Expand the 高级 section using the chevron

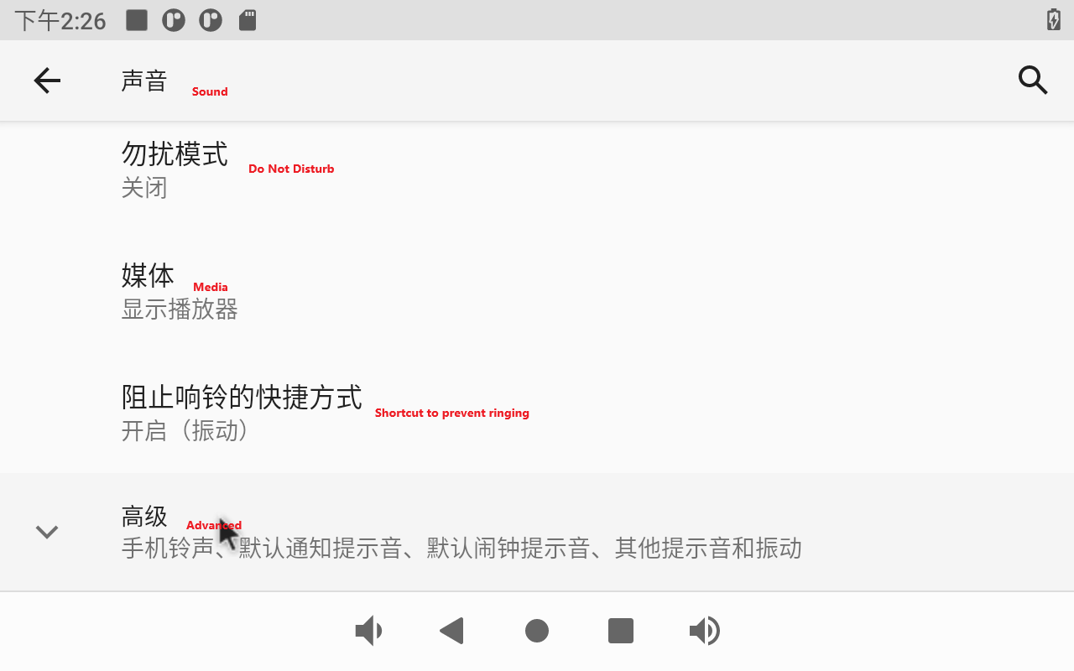point(47,532)
